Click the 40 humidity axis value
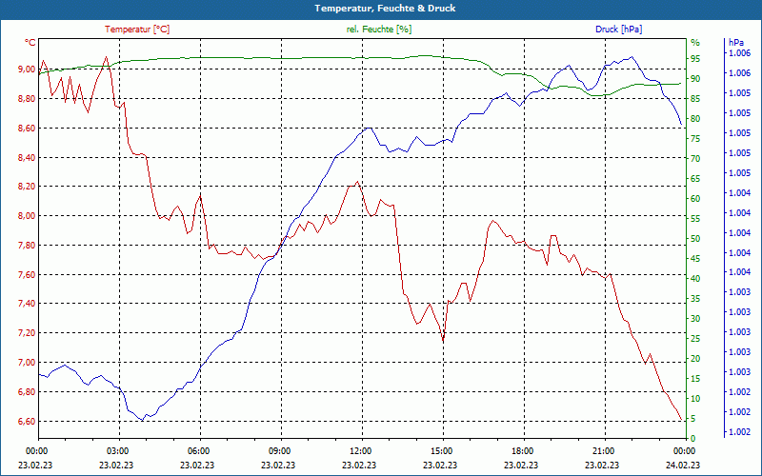 point(695,278)
